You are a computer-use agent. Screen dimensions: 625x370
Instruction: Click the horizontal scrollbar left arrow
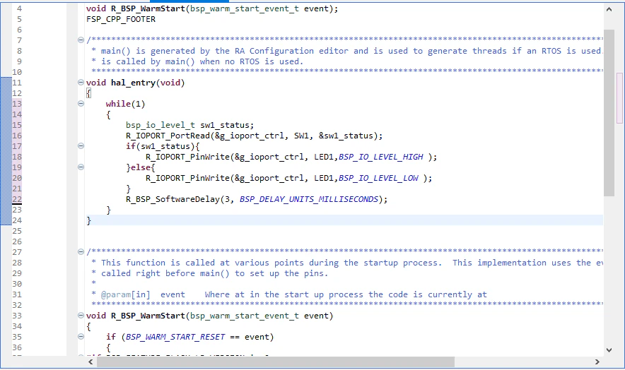(90, 362)
